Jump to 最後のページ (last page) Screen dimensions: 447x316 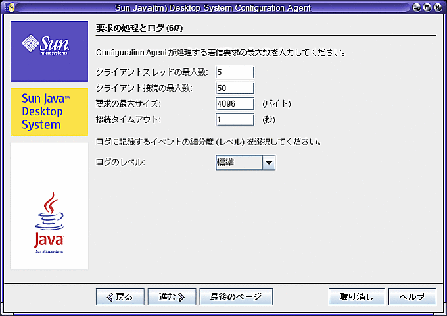click(x=236, y=297)
